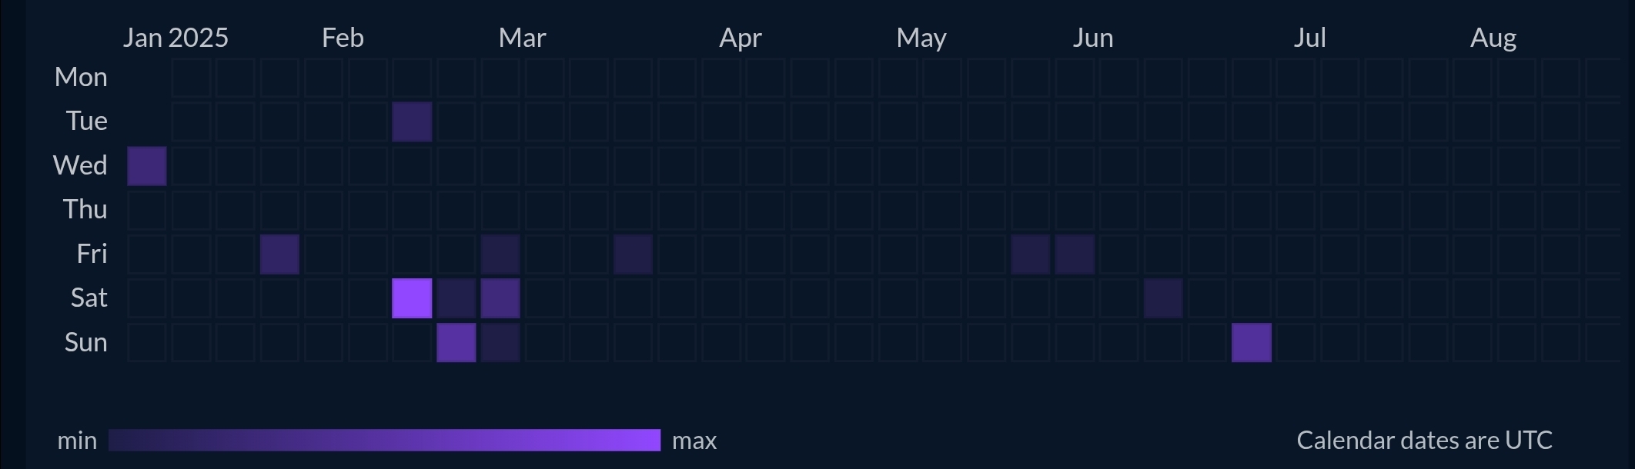1635x469 pixels.
Task: Click the lone shaded Saturday cell in June
Action: (x=1163, y=298)
